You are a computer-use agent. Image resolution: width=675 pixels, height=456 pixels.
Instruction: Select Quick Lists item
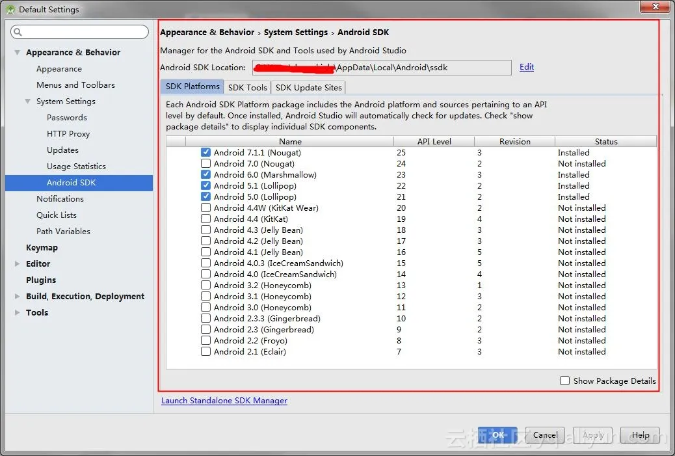[57, 215]
